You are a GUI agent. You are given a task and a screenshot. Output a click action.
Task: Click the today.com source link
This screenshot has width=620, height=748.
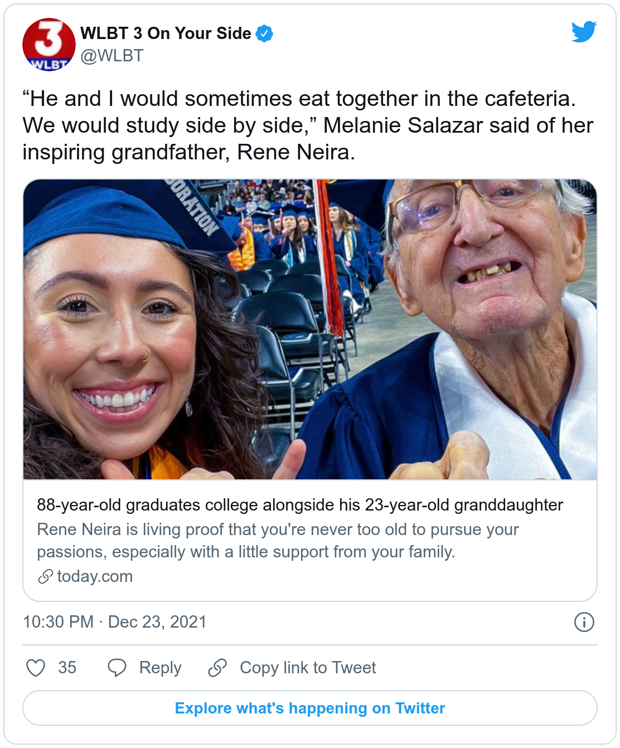pyautogui.click(x=95, y=576)
